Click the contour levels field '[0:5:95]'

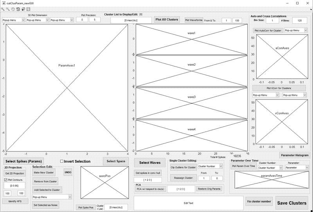14,186
